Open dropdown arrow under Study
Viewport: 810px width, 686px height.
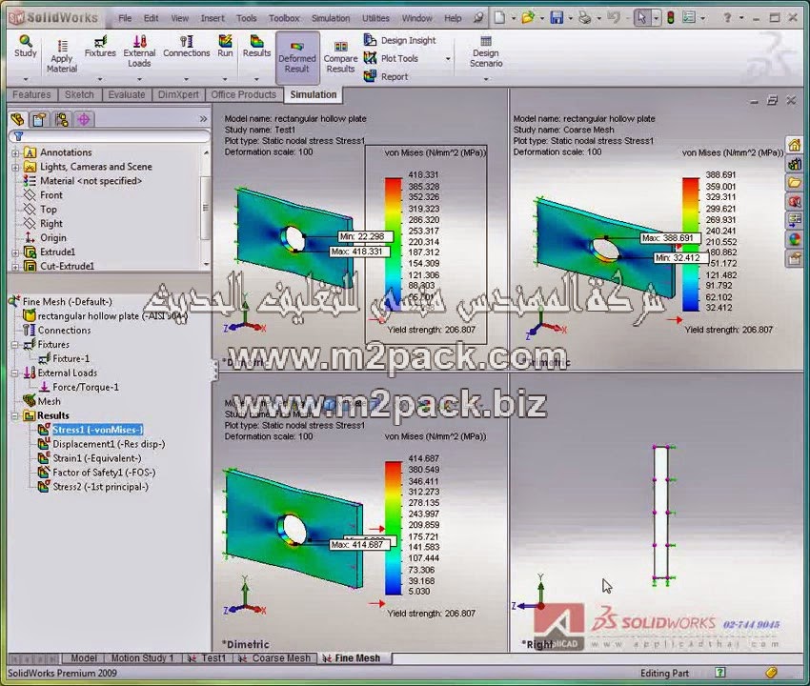(x=26, y=79)
